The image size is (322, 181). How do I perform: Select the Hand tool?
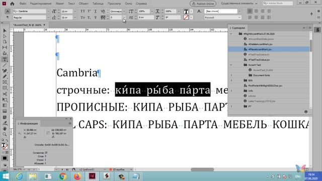(5, 129)
